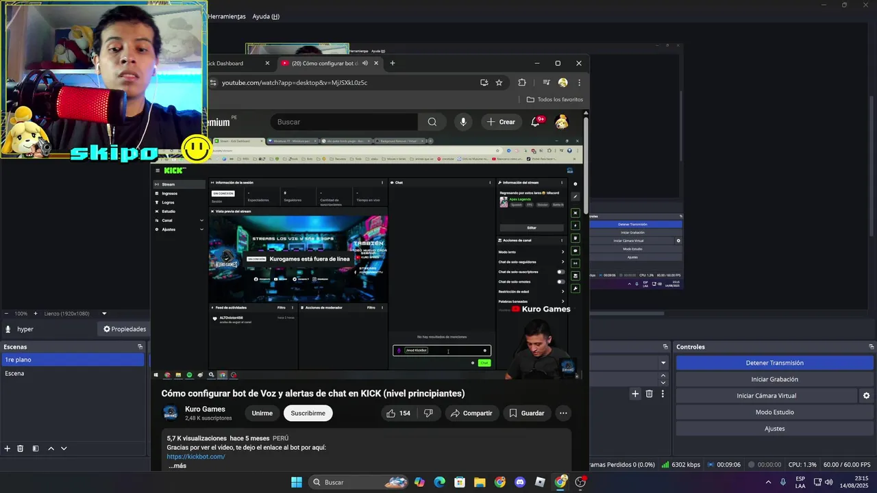Click Iniciar Cámara Virtual button
This screenshot has height=493, width=877.
(x=766, y=396)
